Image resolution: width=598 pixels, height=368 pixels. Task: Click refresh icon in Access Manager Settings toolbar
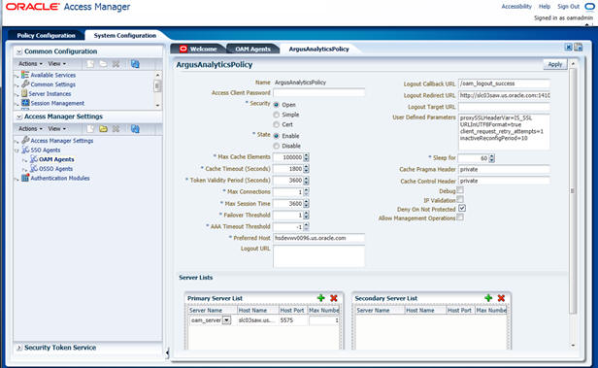coord(135,129)
